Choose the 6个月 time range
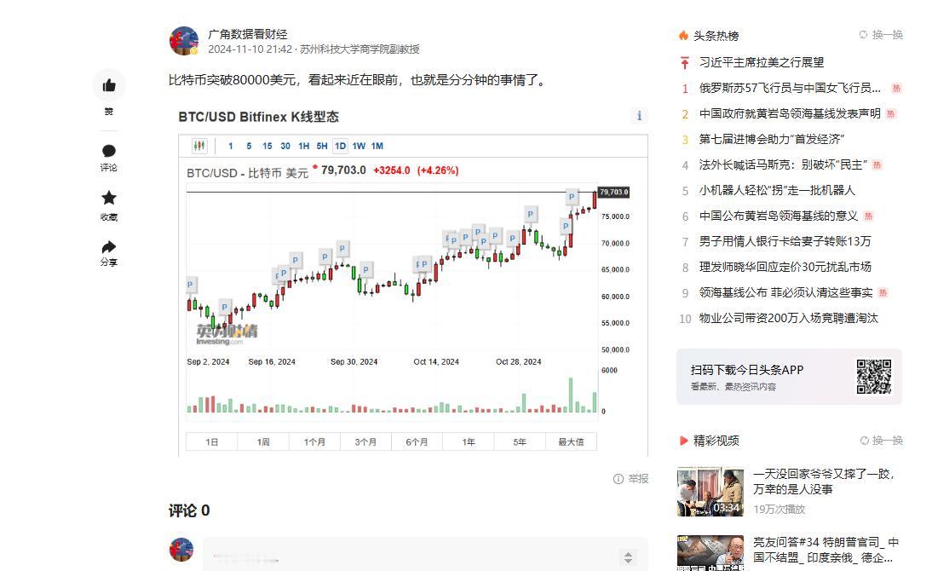 (417, 442)
